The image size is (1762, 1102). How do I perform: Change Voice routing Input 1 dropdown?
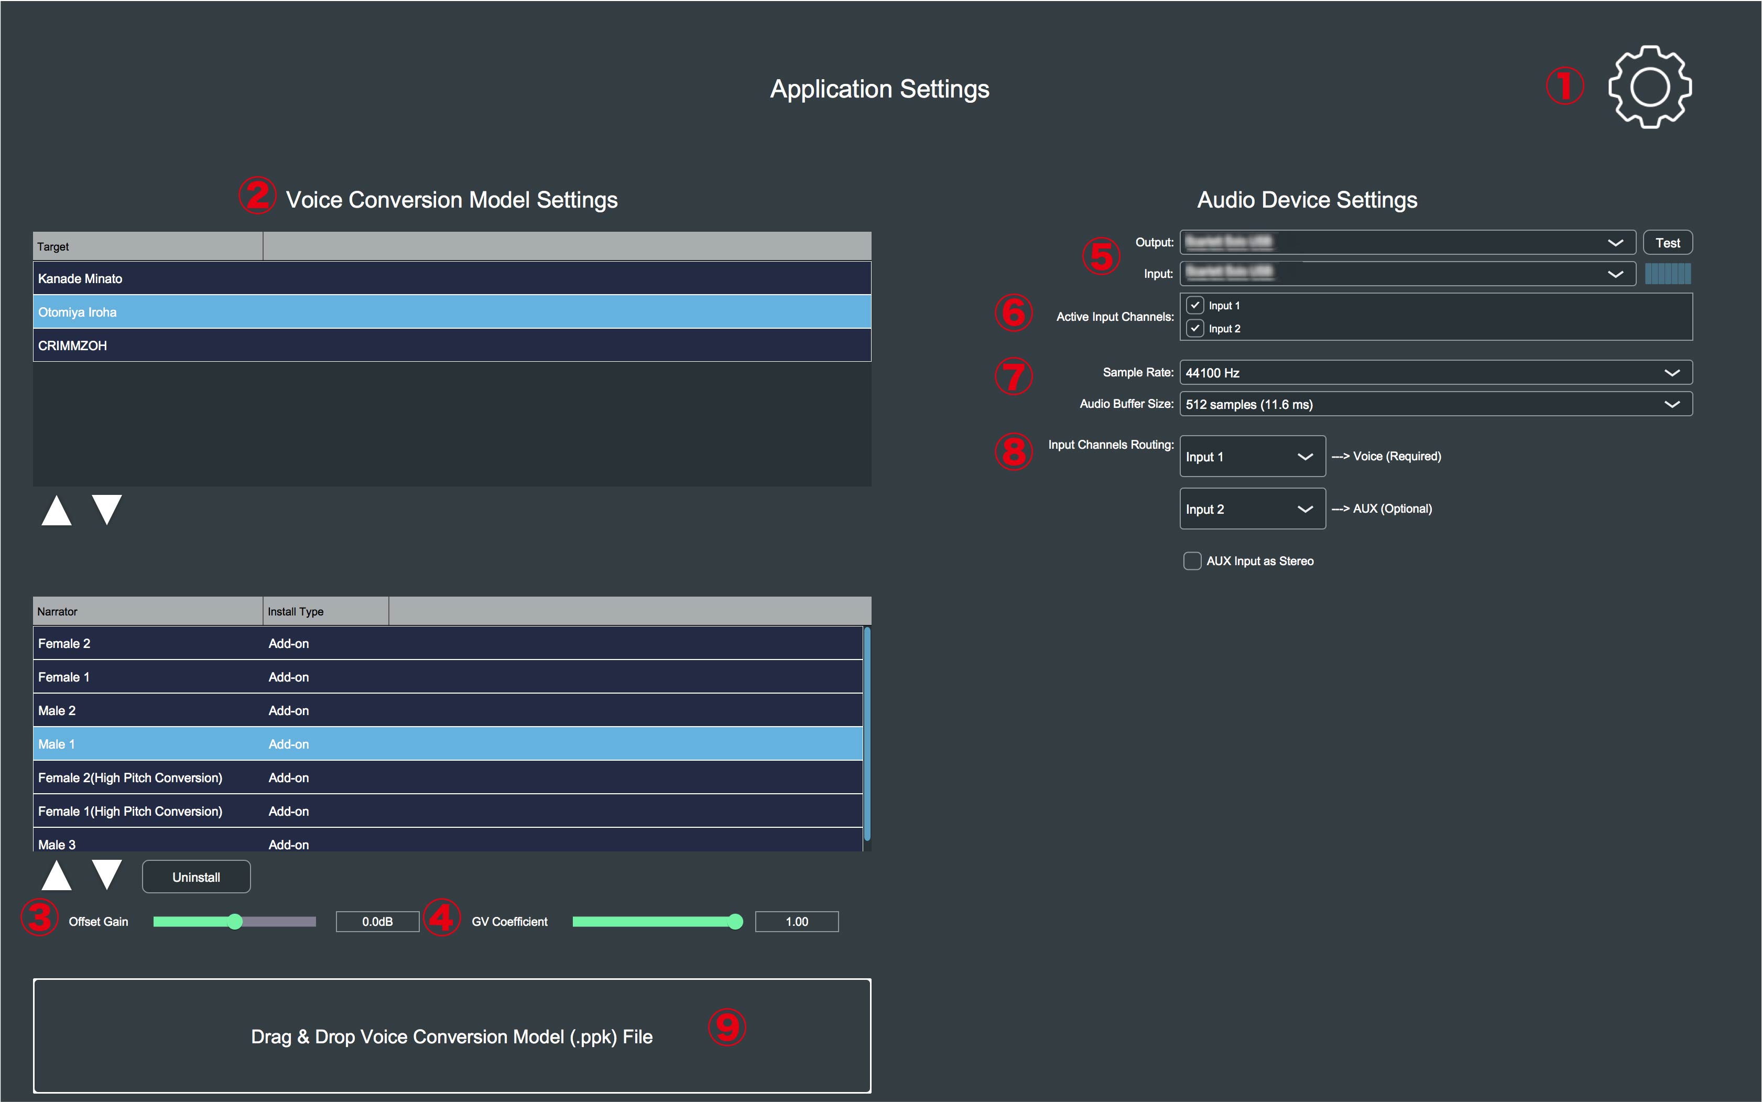1252,456
